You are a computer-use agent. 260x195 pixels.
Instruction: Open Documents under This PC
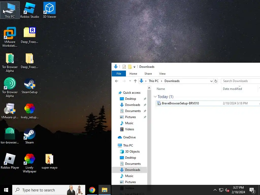point(133,164)
